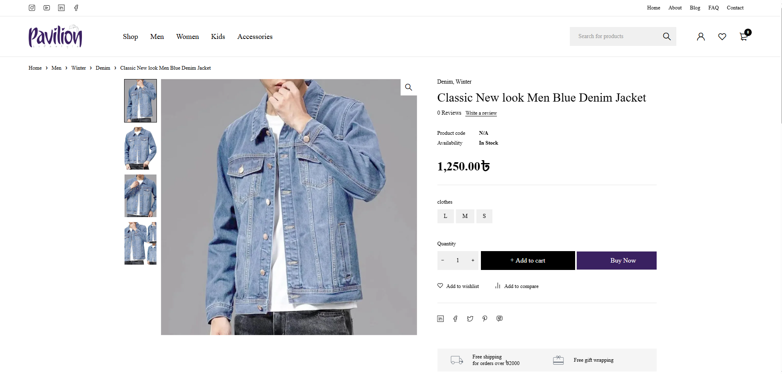The height and width of the screenshot is (374, 782).
Task: Open the Men navigation menu
Action: coord(157,36)
